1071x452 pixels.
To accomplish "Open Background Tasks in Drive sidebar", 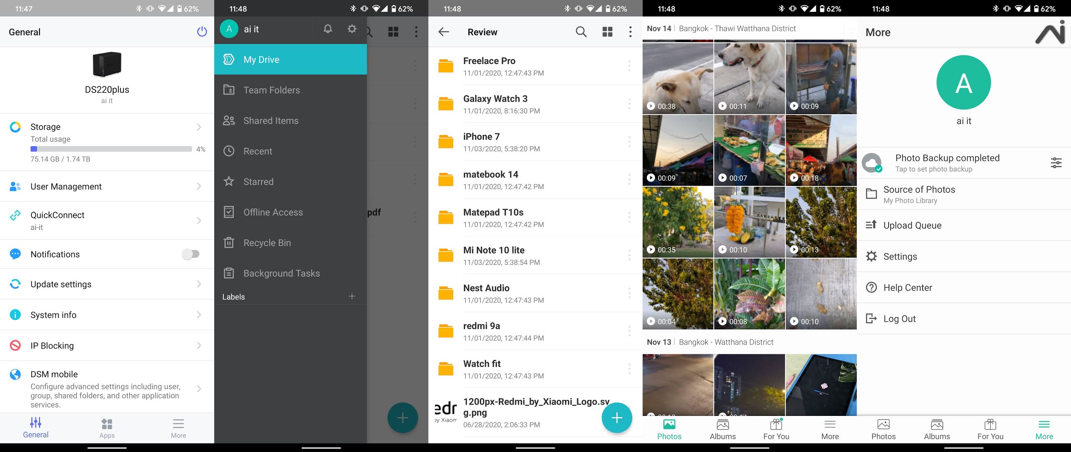I will pyautogui.click(x=290, y=273).
